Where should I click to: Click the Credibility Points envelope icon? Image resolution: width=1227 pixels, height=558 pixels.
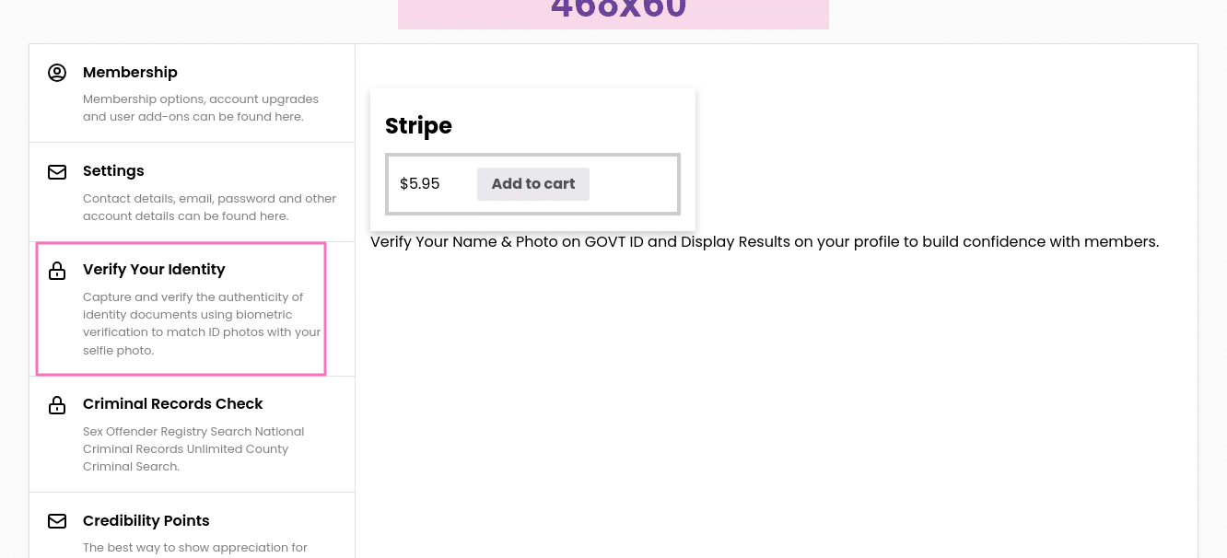(57, 521)
